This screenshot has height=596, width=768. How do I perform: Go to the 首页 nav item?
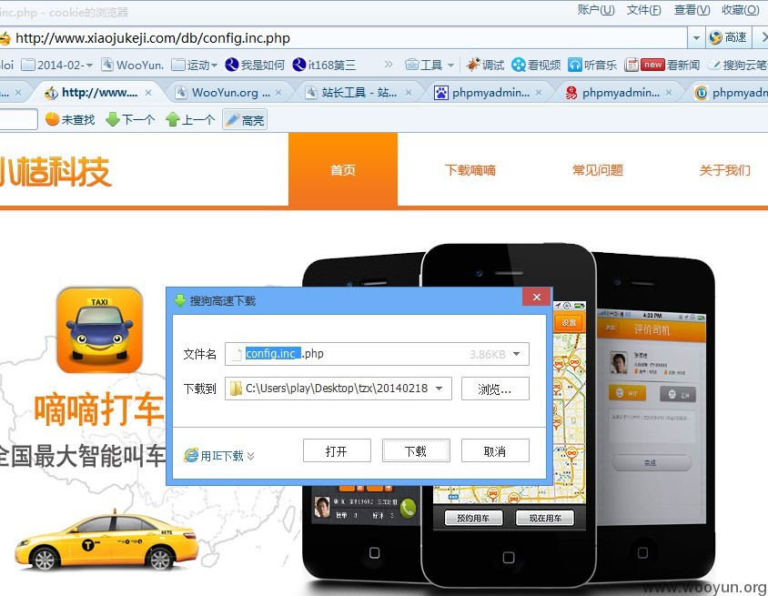click(x=343, y=169)
